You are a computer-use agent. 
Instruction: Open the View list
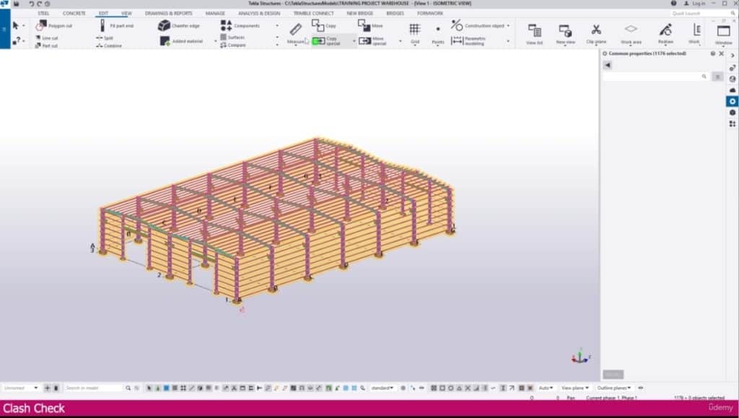pos(535,34)
